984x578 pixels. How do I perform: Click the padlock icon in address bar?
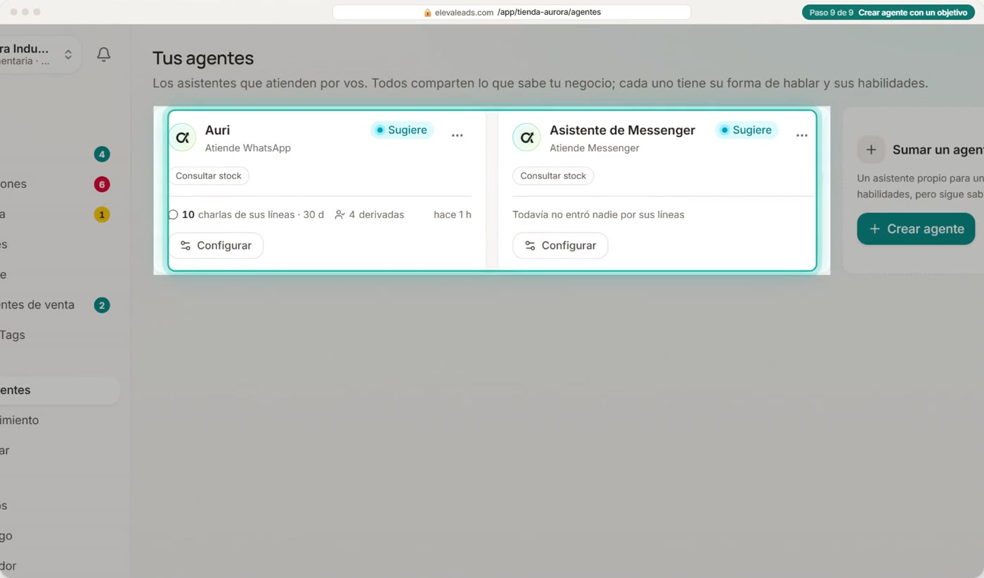(x=427, y=13)
